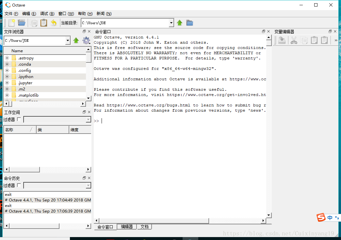This screenshot has height=240, width=341.
Task: Close the file browser panel
Action: click(89, 32)
